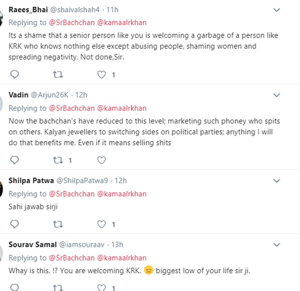
Task: Retweet Vadin's tweet about the Bachchans
Action: (x=58, y=160)
